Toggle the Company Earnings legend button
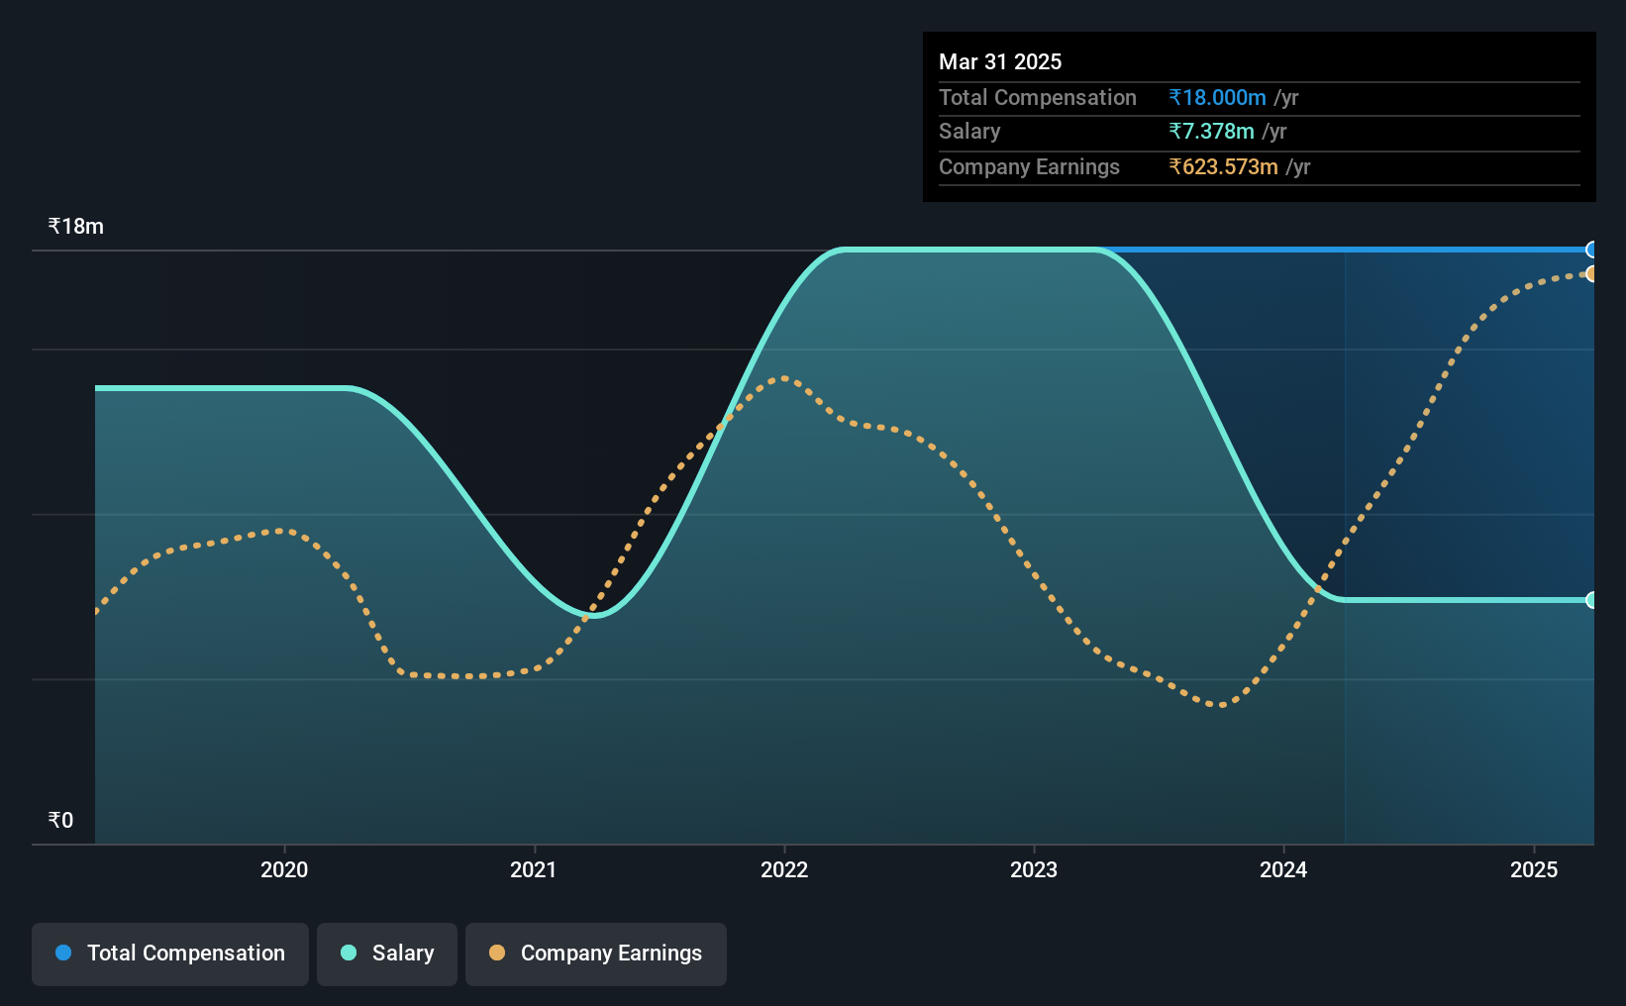 [x=596, y=954]
